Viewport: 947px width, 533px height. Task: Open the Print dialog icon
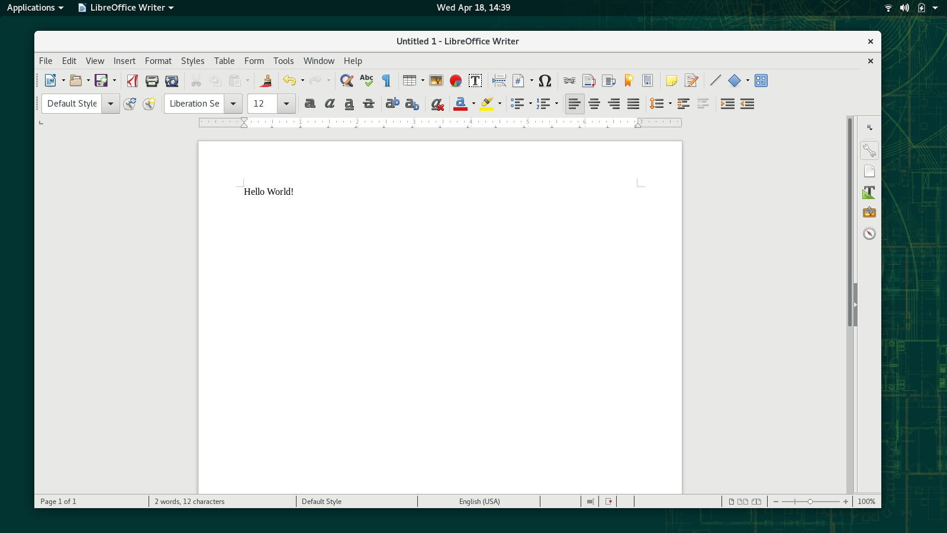pos(152,81)
